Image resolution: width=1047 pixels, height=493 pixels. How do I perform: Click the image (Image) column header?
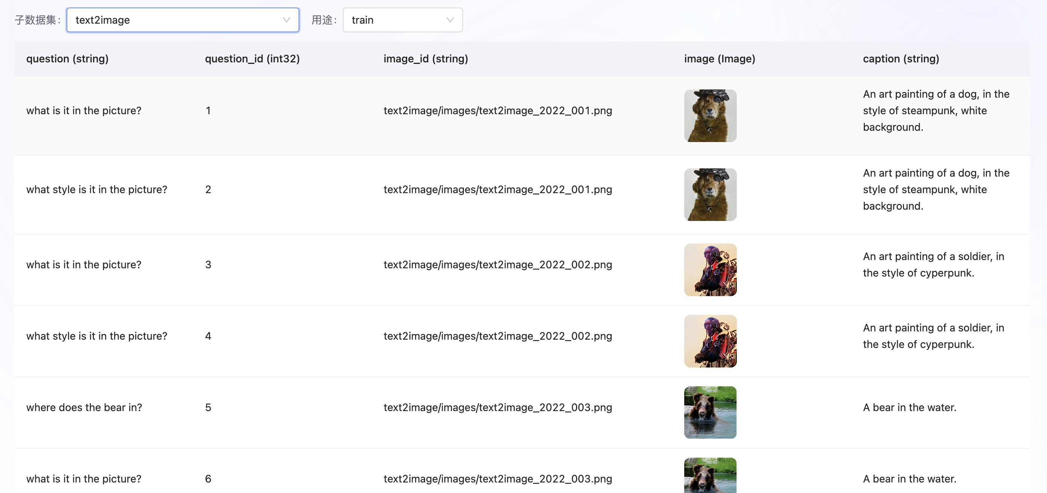[719, 59]
